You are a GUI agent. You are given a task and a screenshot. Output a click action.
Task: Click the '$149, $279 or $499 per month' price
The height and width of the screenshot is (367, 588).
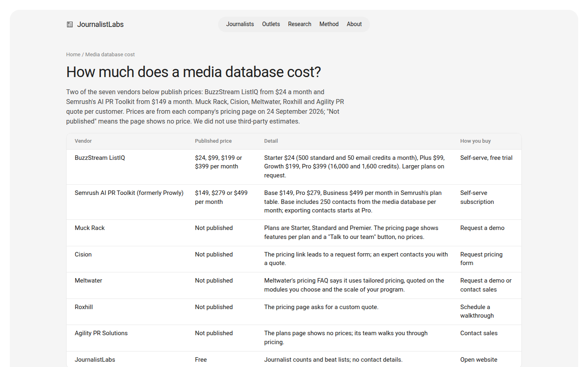pyautogui.click(x=221, y=197)
